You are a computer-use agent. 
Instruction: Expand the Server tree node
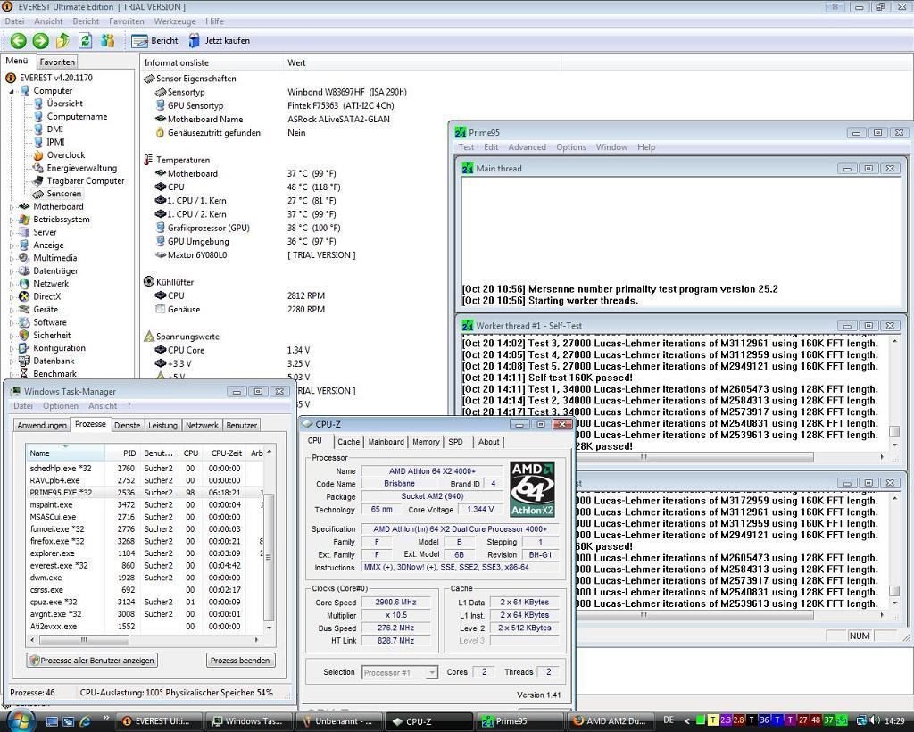pyautogui.click(x=12, y=232)
